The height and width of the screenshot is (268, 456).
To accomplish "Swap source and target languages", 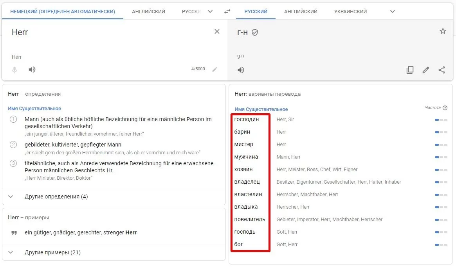I will pyautogui.click(x=227, y=11).
